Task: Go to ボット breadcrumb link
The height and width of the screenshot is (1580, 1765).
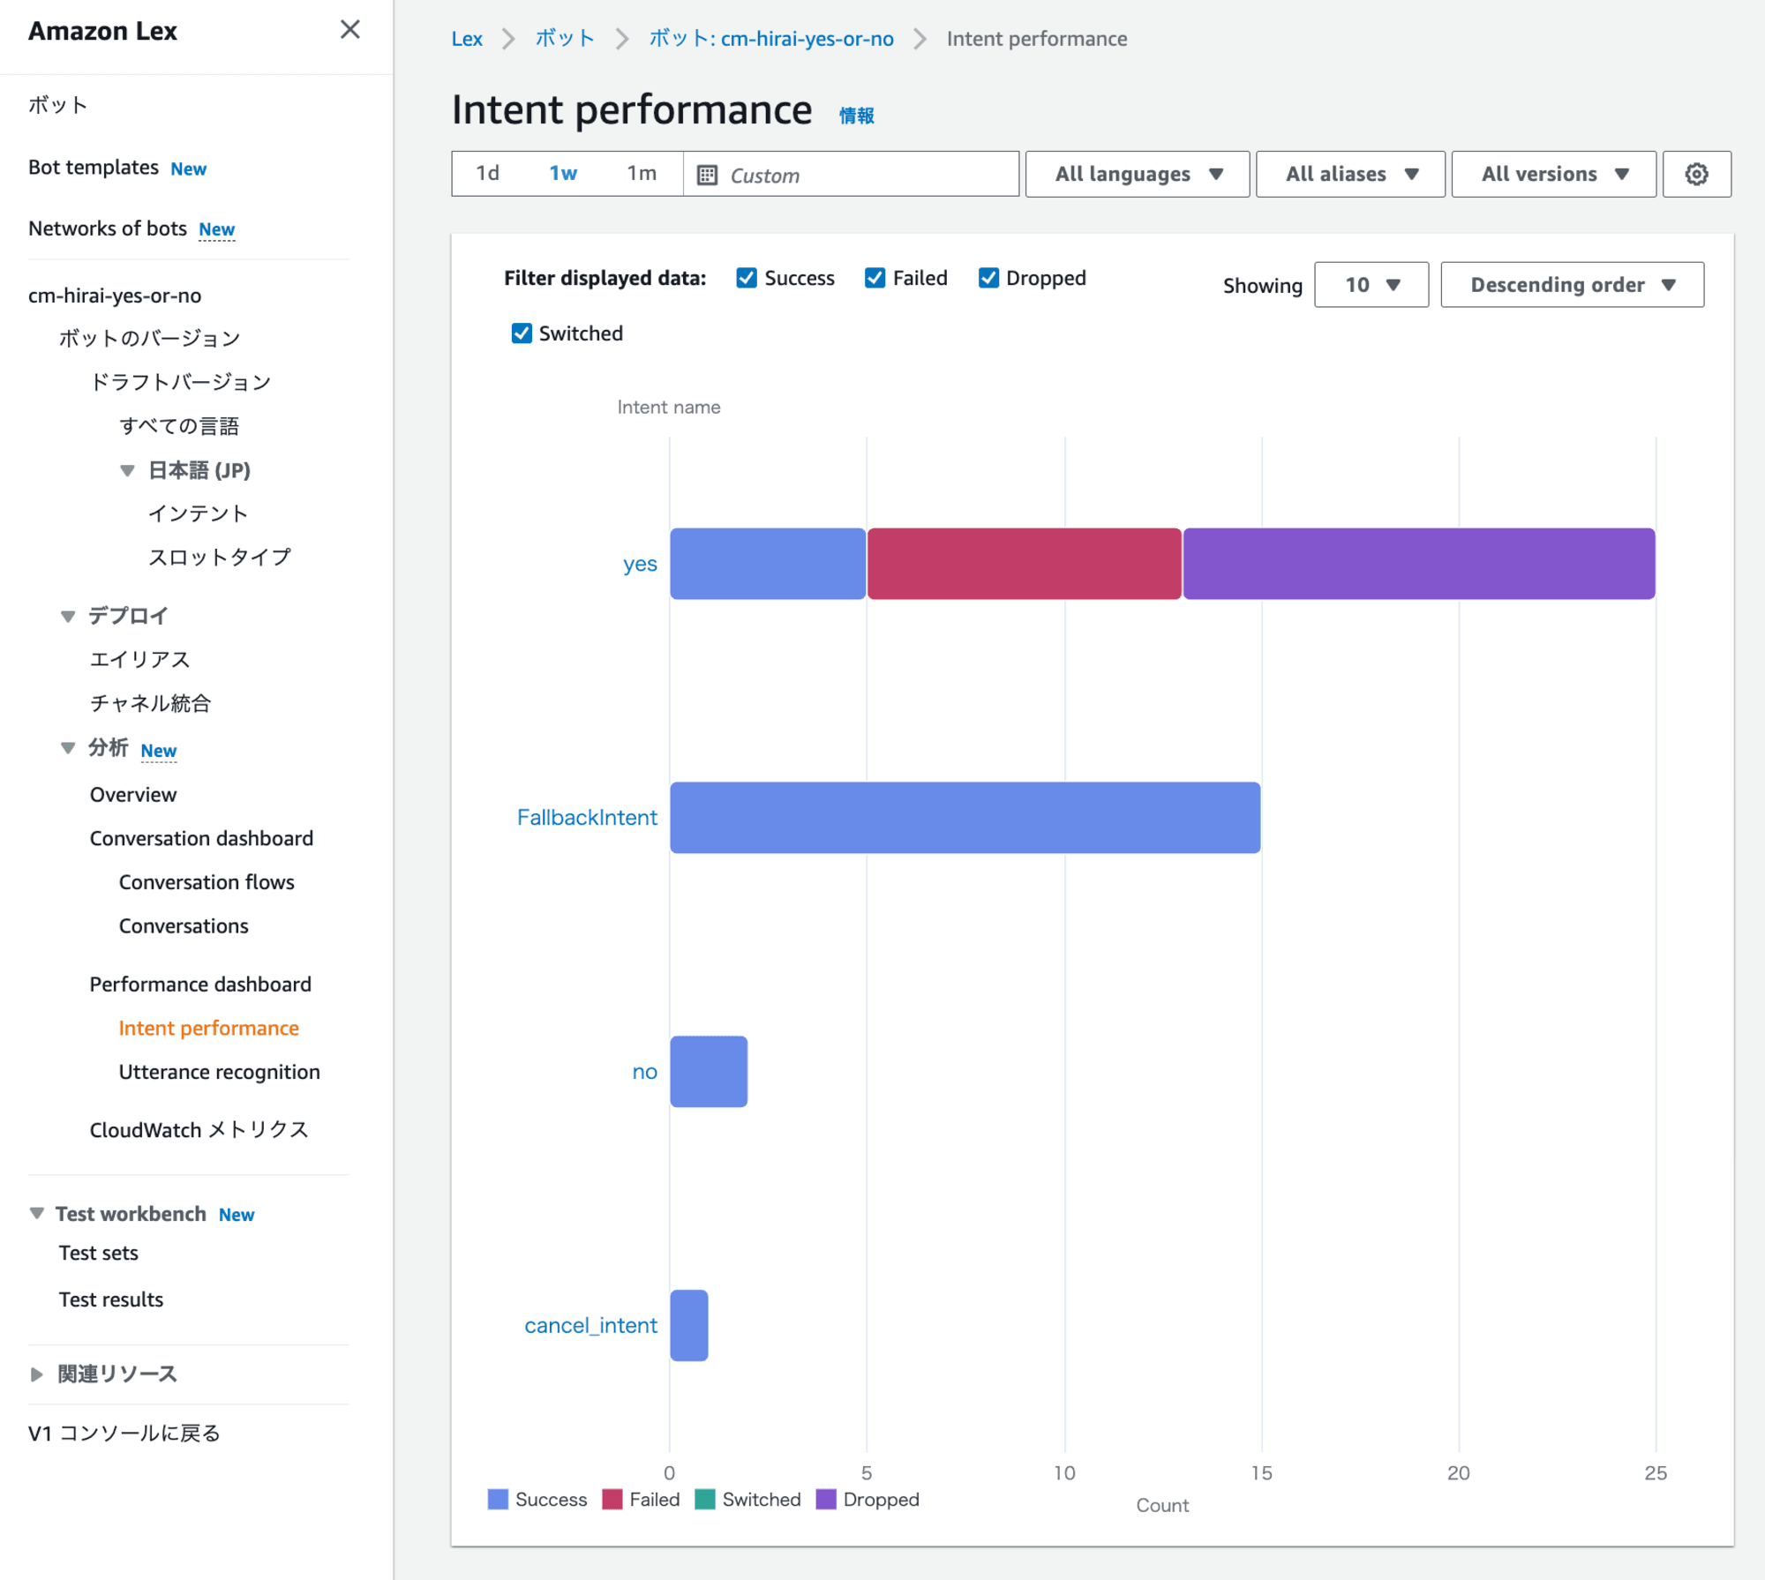Action: (565, 39)
